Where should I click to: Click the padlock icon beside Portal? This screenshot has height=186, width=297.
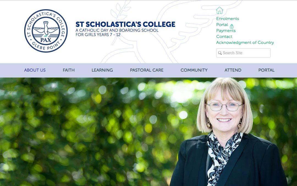[232, 26]
